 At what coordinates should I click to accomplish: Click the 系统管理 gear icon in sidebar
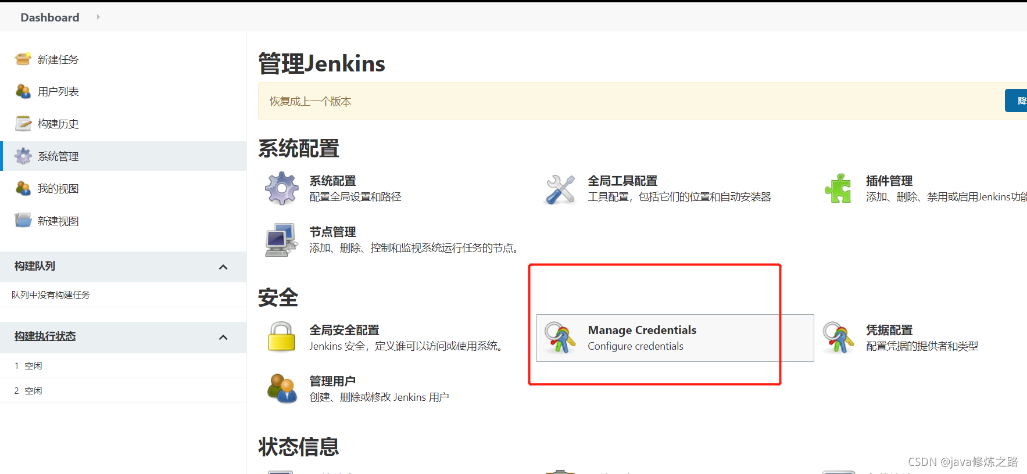tap(23, 156)
